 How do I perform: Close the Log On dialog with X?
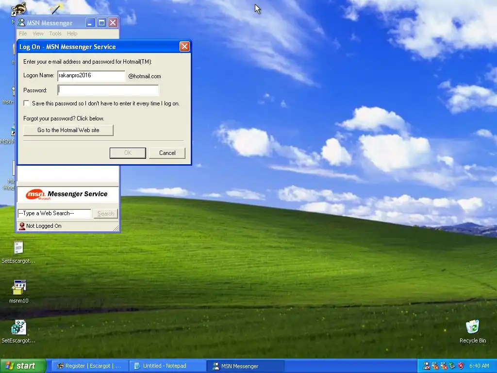click(184, 47)
